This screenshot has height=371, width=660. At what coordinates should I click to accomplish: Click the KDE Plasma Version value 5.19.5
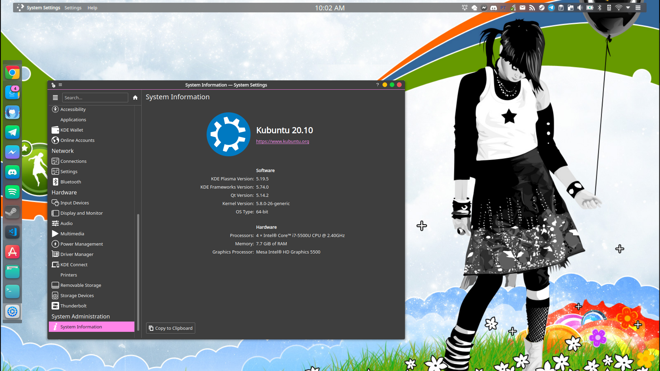coord(262,179)
